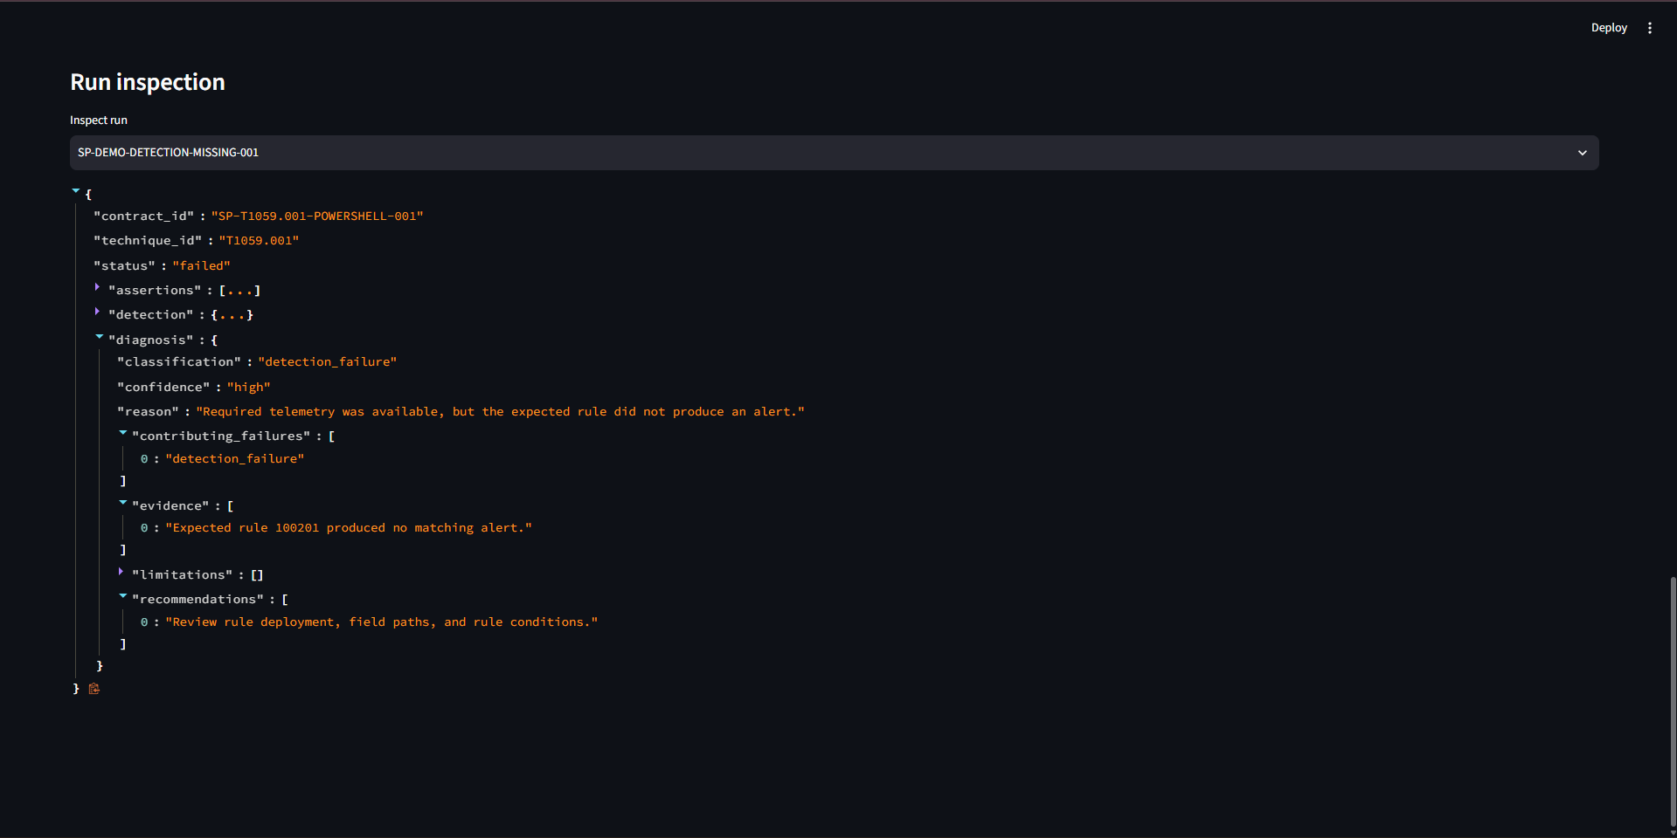This screenshot has width=1677, height=838.
Task: Click the contract_id value string
Action: [x=317, y=216]
